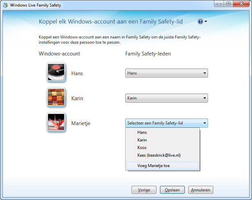Click the Karin Windows-account name label
The image size is (252, 200).
pyautogui.click(x=77, y=98)
